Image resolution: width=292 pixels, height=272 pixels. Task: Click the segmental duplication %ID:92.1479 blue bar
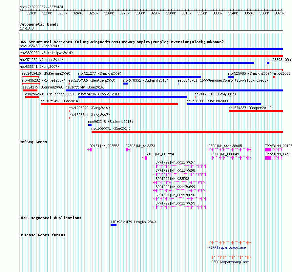pyautogui.click(x=114, y=225)
